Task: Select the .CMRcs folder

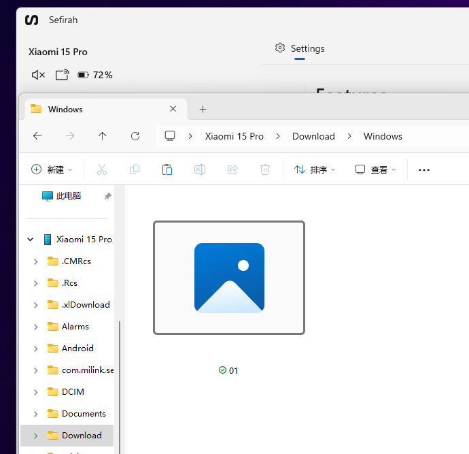Action: tap(69, 261)
